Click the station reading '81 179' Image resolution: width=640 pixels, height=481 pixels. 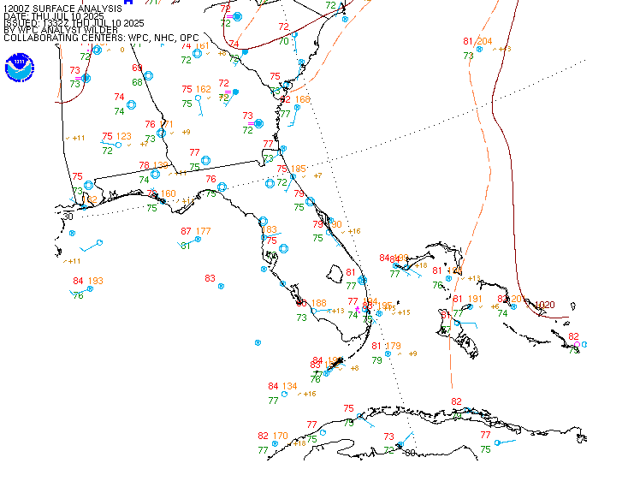(x=386, y=346)
